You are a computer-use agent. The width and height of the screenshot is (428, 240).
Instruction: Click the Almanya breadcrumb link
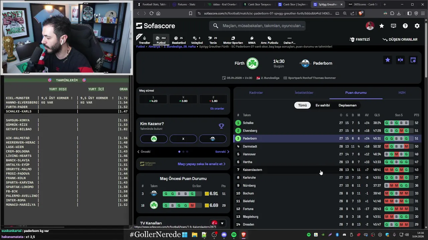coord(154,47)
